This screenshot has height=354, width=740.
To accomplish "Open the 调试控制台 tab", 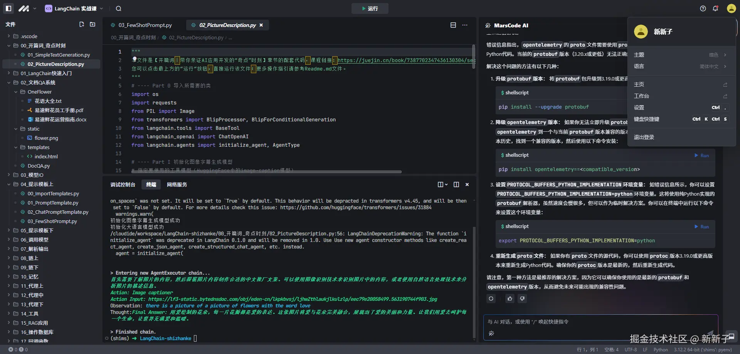I will point(123,185).
